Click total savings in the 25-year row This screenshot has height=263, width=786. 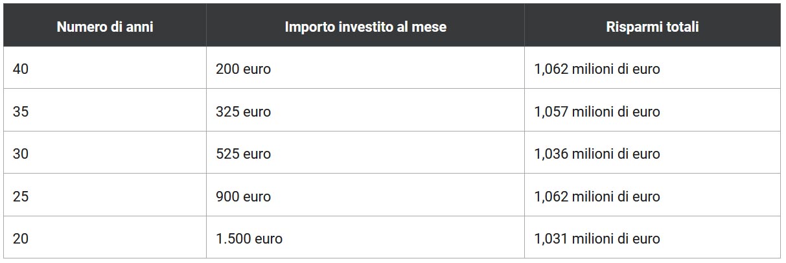(597, 196)
